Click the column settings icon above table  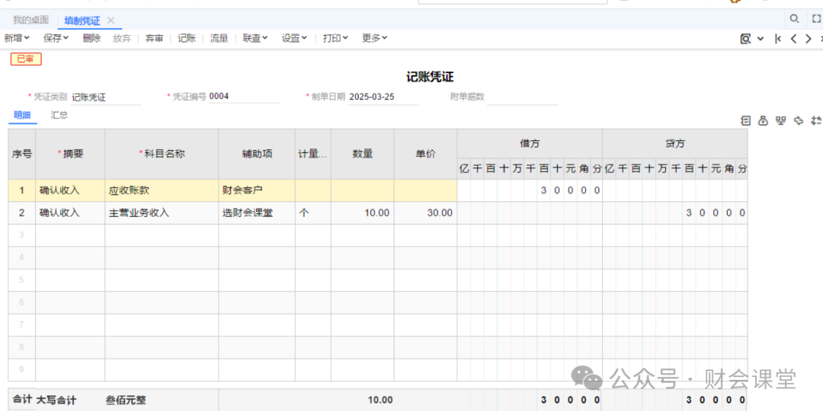coord(816,120)
